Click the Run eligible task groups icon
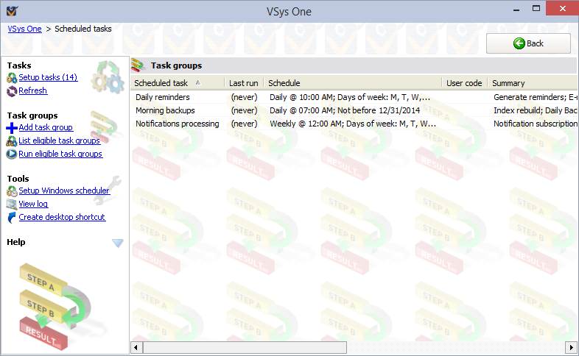This screenshot has width=579, height=356. pos(12,154)
